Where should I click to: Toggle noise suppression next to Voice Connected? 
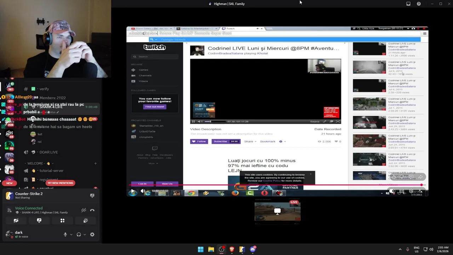click(84, 210)
